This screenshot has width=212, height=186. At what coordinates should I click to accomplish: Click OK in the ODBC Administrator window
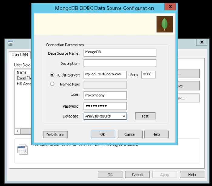(110, 175)
